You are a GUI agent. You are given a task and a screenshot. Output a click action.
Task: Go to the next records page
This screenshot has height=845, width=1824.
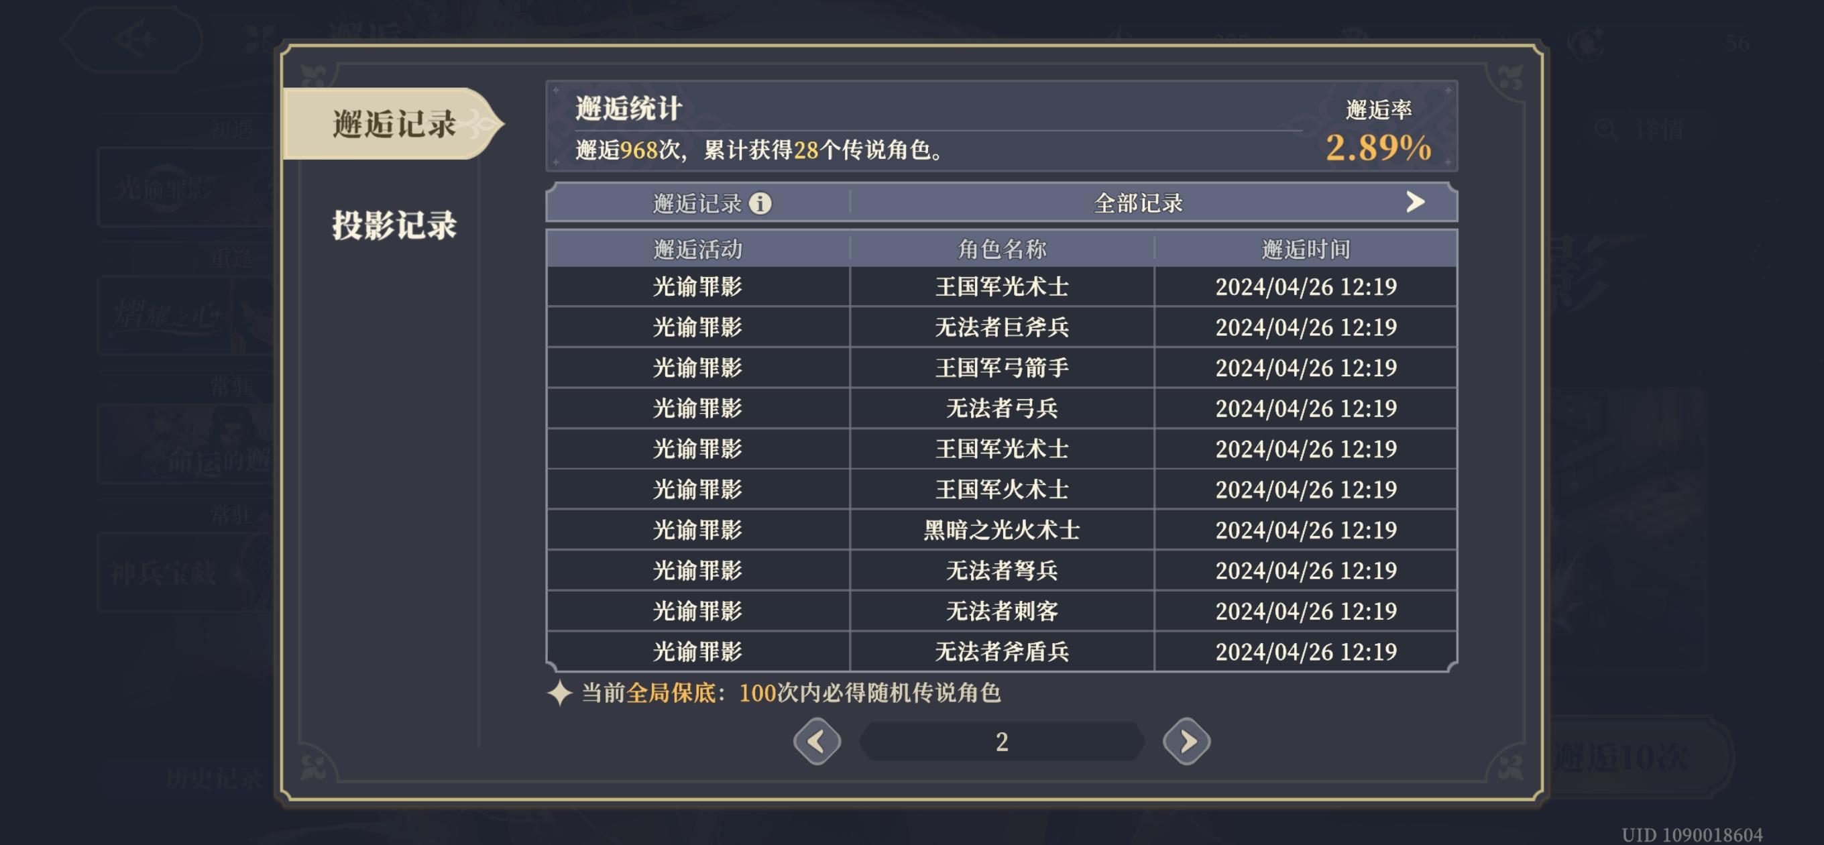click(x=1186, y=742)
